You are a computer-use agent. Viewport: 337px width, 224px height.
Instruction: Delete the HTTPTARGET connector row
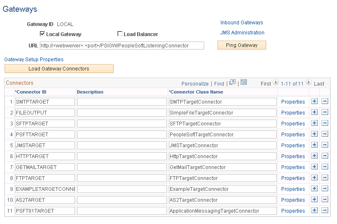pyautogui.click(x=325, y=156)
